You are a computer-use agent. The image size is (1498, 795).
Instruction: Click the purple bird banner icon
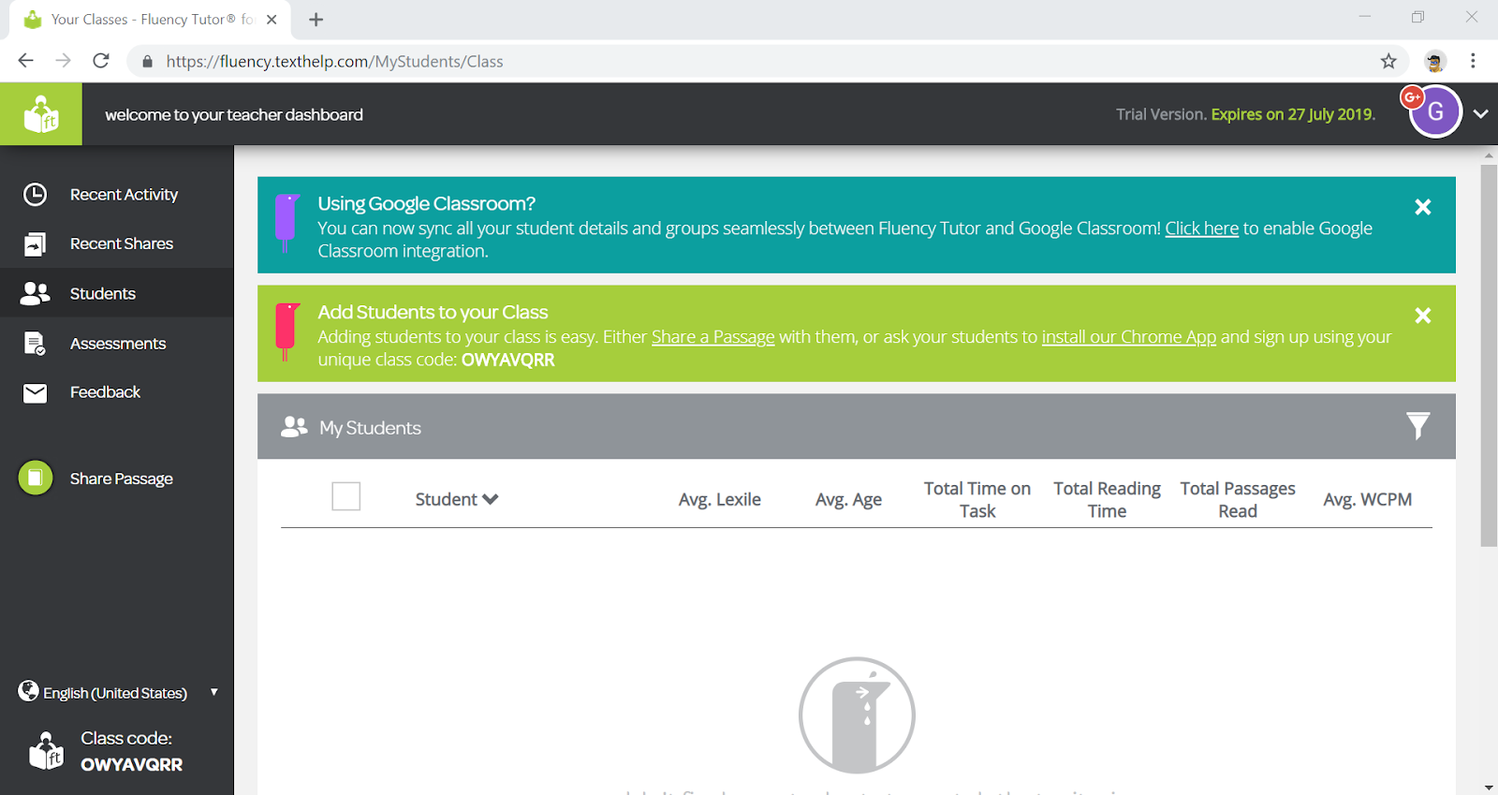[286, 223]
